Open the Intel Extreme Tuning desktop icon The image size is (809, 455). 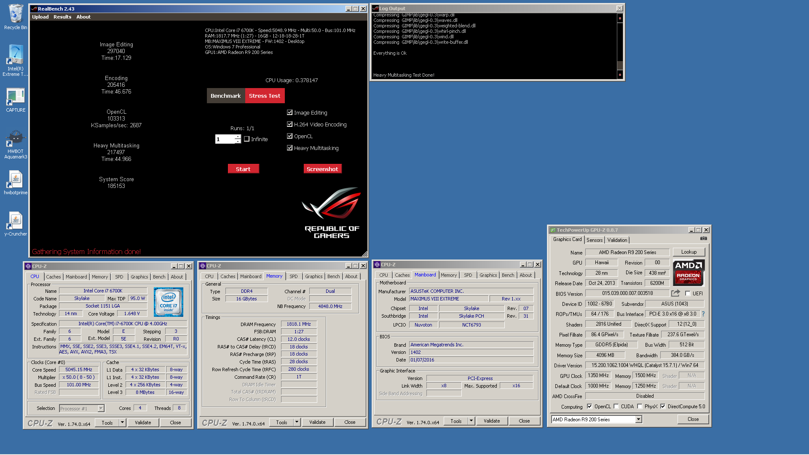[16, 60]
